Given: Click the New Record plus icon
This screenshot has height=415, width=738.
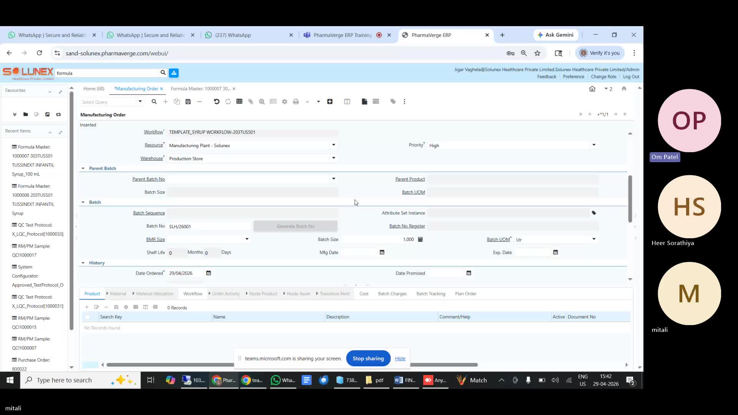Looking at the screenshot, I should pos(165,102).
